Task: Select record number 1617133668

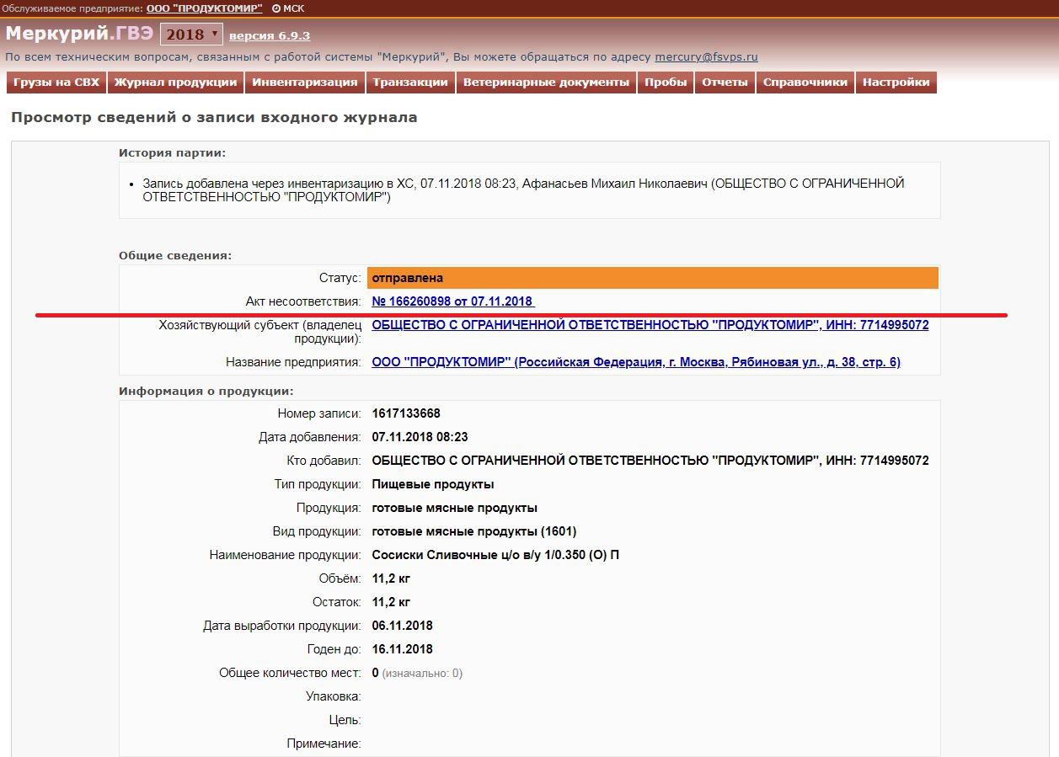Action: pyautogui.click(x=406, y=413)
